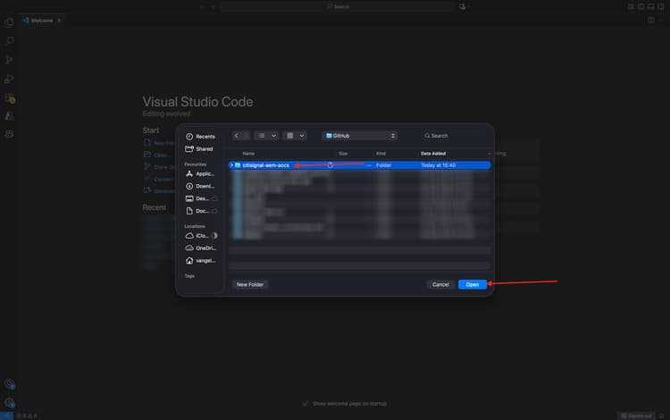Go to Downloads in Favourites
This screenshot has height=420, width=670.
coord(200,186)
